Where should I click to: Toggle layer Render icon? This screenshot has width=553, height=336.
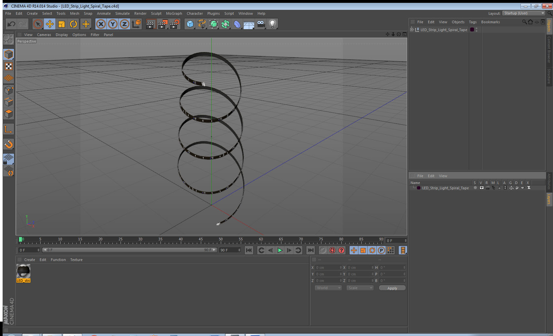tap(487, 188)
